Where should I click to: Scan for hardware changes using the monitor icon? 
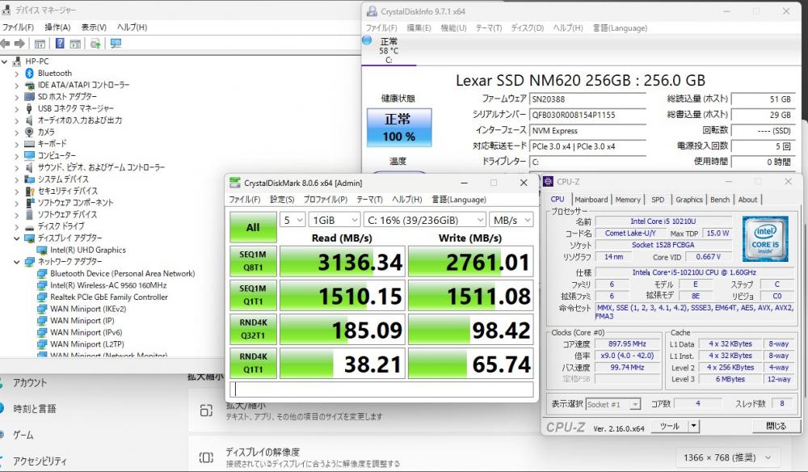coord(116,44)
